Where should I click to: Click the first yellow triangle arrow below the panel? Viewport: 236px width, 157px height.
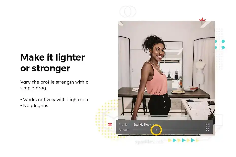170,140
